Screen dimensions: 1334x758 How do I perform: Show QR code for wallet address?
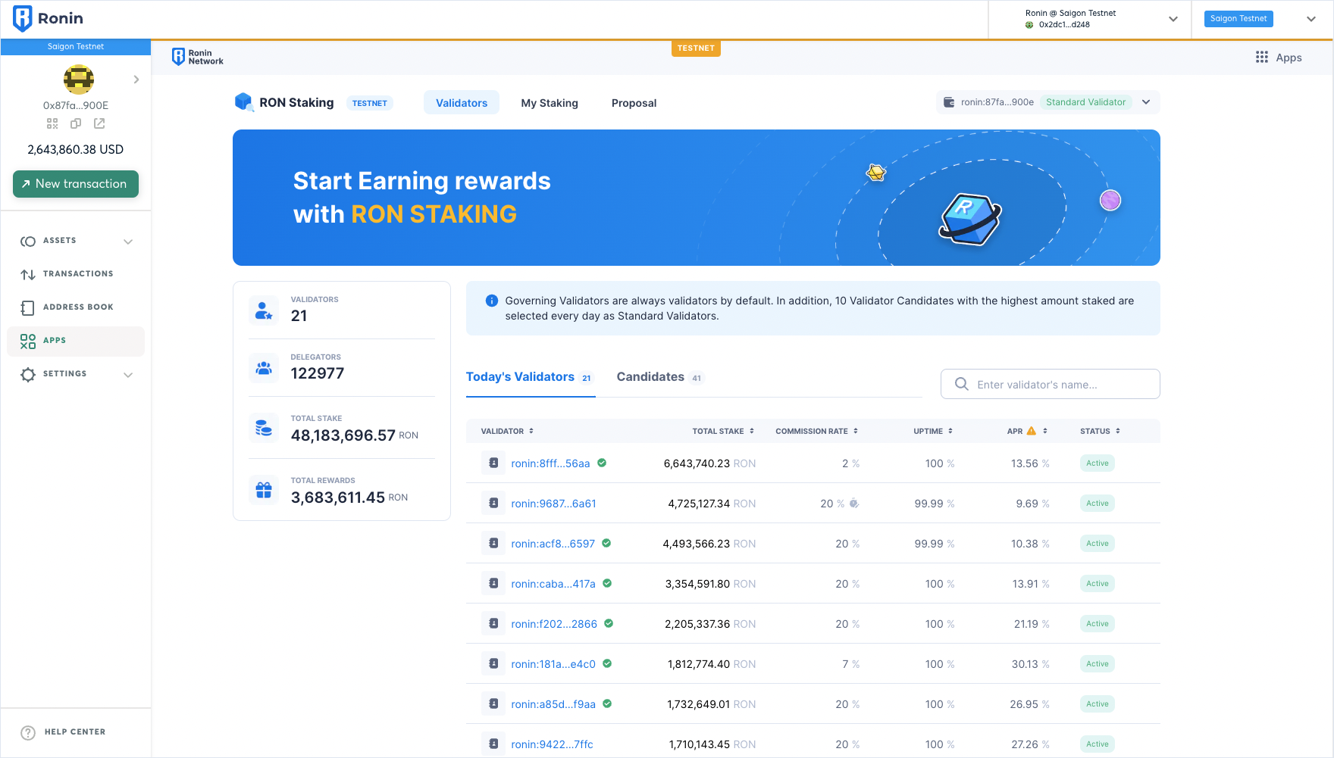52,123
